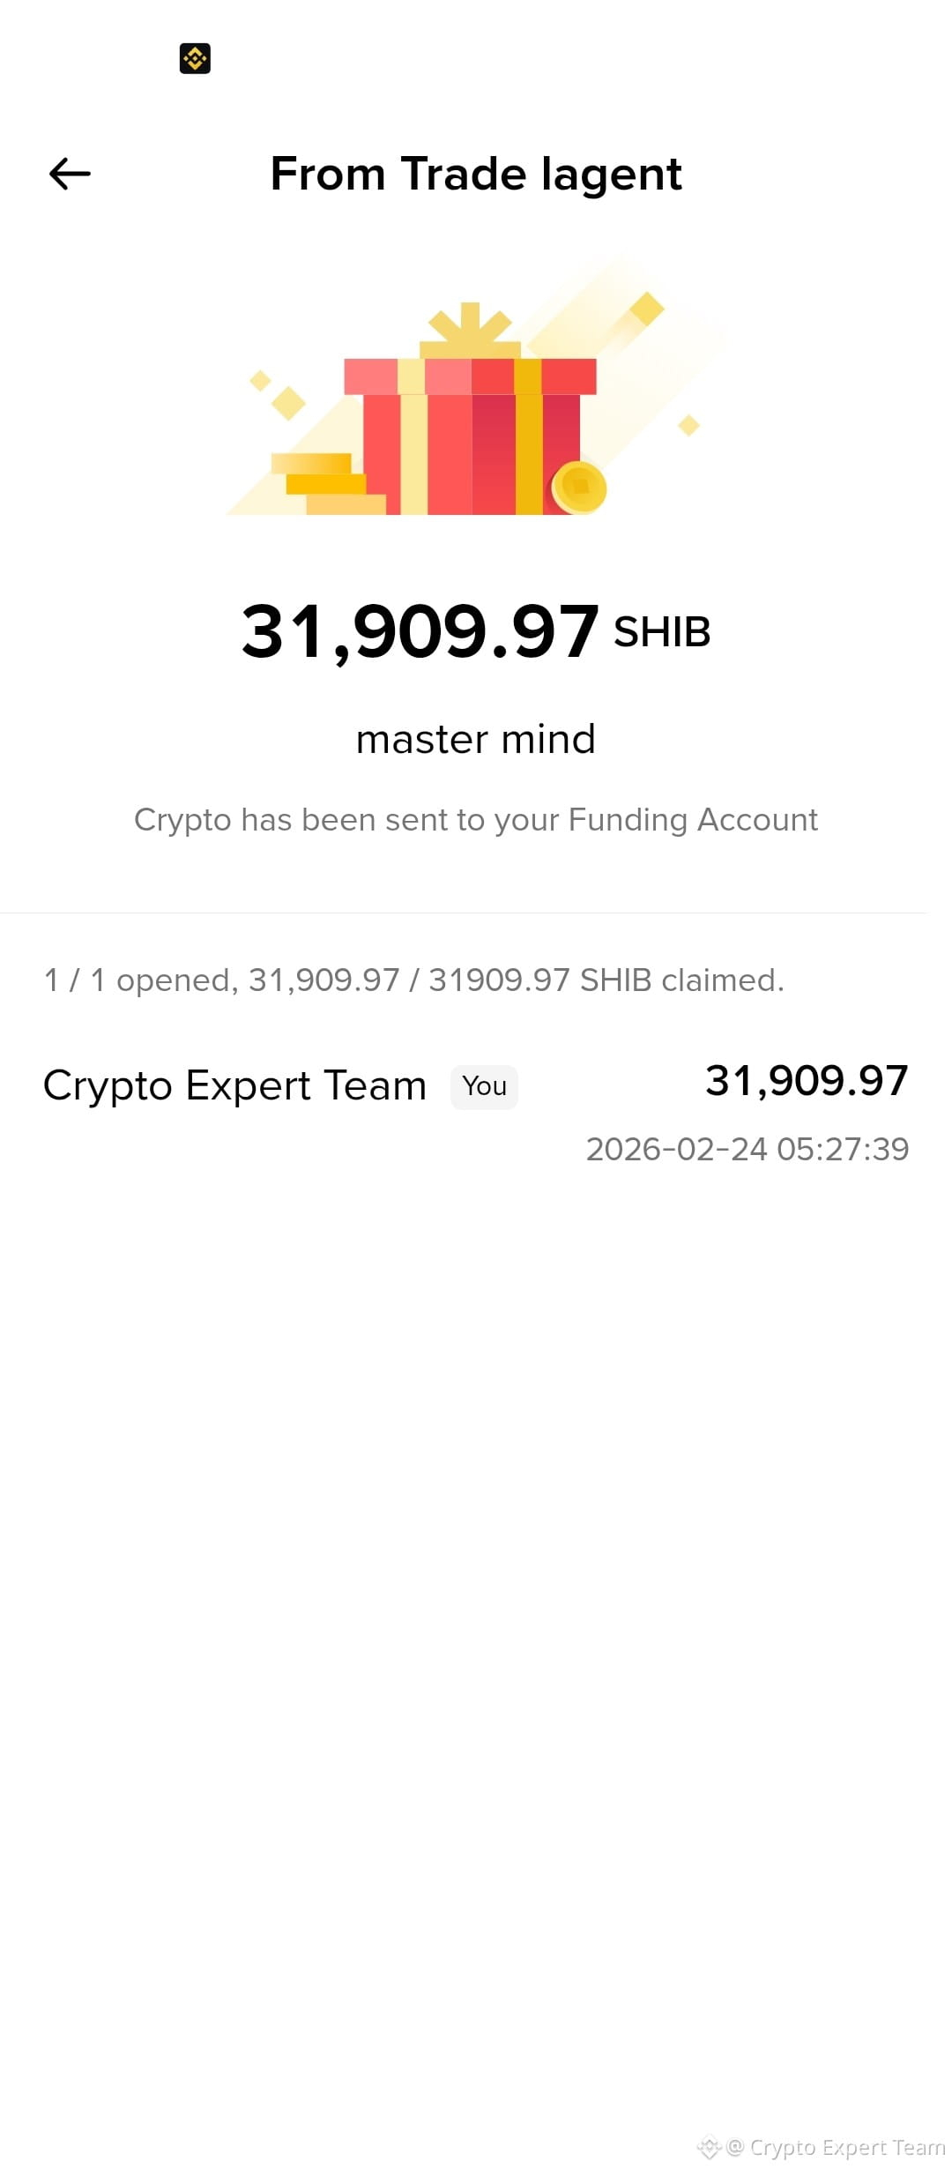Tap the red gift box illustration
The height and width of the screenshot is (2169, 952).
[471, 436]
